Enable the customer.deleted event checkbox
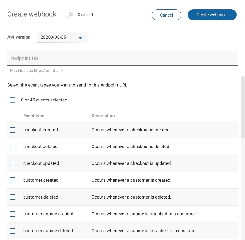The height and width of the screenshot is (240, 245). point(13,197)
